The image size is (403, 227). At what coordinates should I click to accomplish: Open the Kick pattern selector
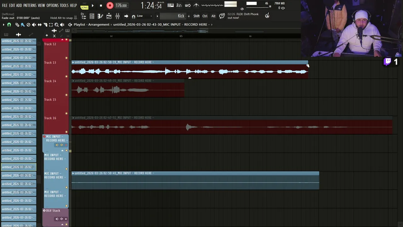(x=173, y=16)
